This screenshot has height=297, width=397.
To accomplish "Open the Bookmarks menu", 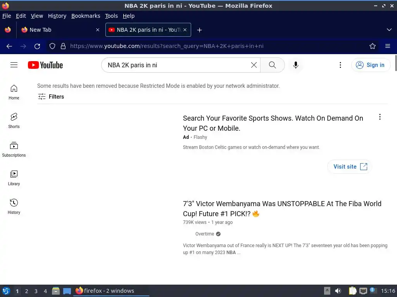I will click(86, 16).
